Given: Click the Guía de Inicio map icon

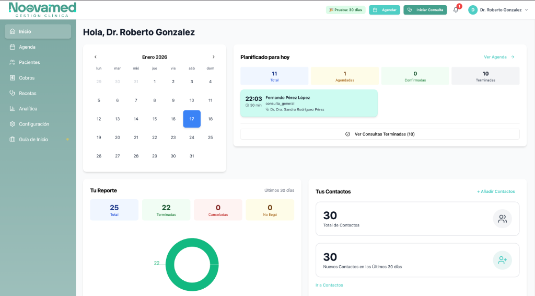Looking at the screenshot, I should pyautogui.click(x=13, y=139).
